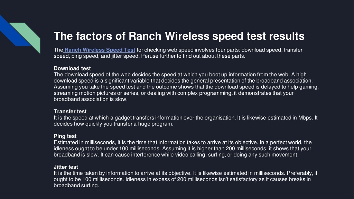The image size is (354, 199).
Task: Open the Ranch Wireless Speed Test link
Action: coord(100,50)
